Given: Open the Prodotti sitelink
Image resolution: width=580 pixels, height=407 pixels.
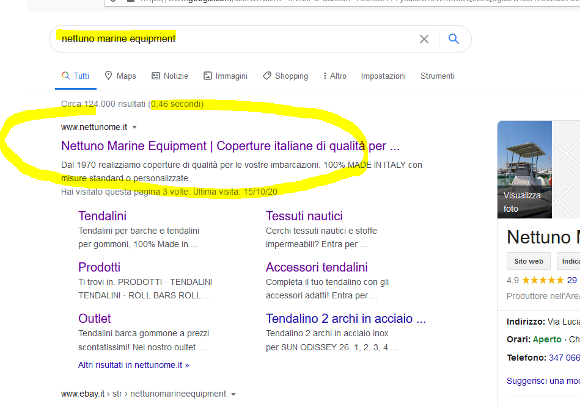Looking at the screenshot, I should click(99, 267).
